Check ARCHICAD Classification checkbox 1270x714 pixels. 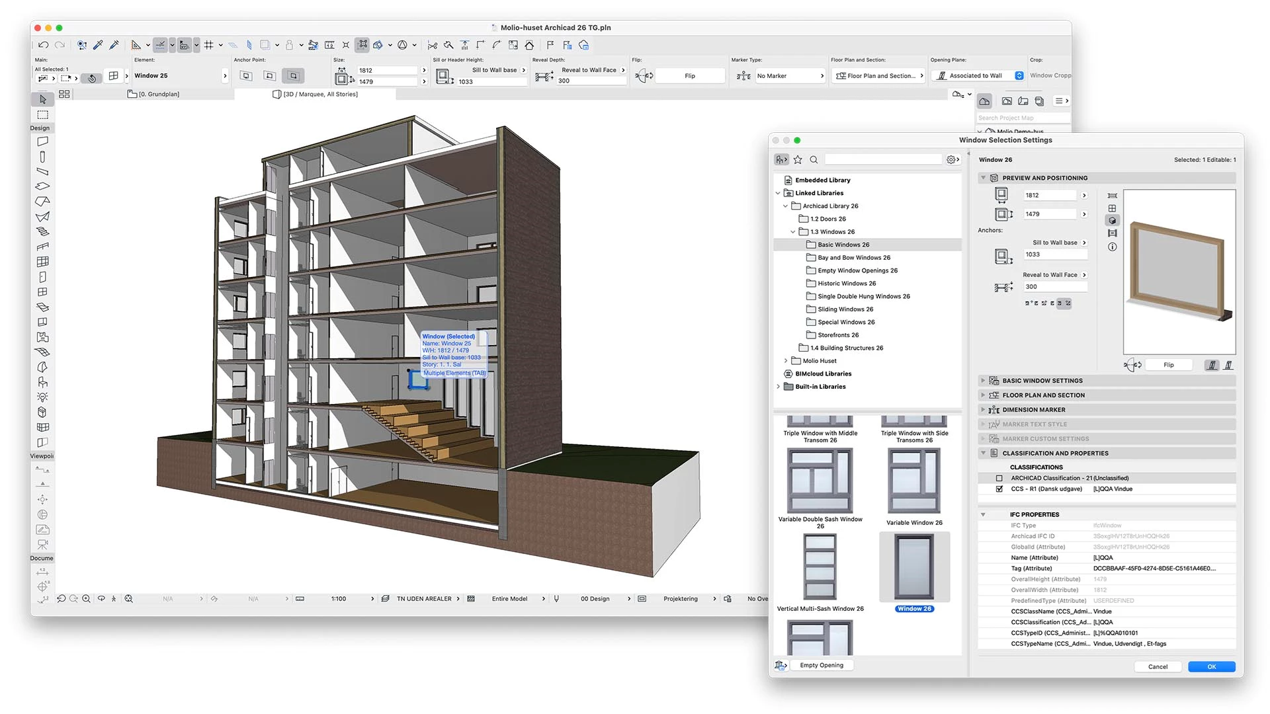click(999, 478)
